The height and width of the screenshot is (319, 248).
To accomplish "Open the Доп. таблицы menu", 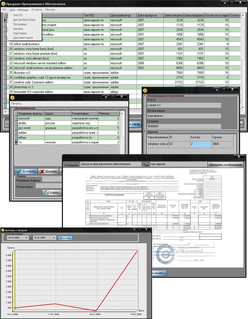I will pos(19,10).
